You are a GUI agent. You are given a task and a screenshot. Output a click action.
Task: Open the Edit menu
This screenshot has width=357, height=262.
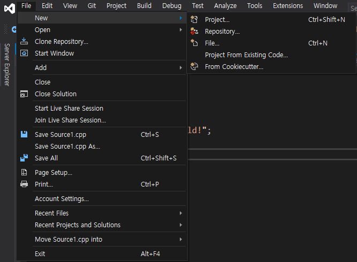pos(47,6)
